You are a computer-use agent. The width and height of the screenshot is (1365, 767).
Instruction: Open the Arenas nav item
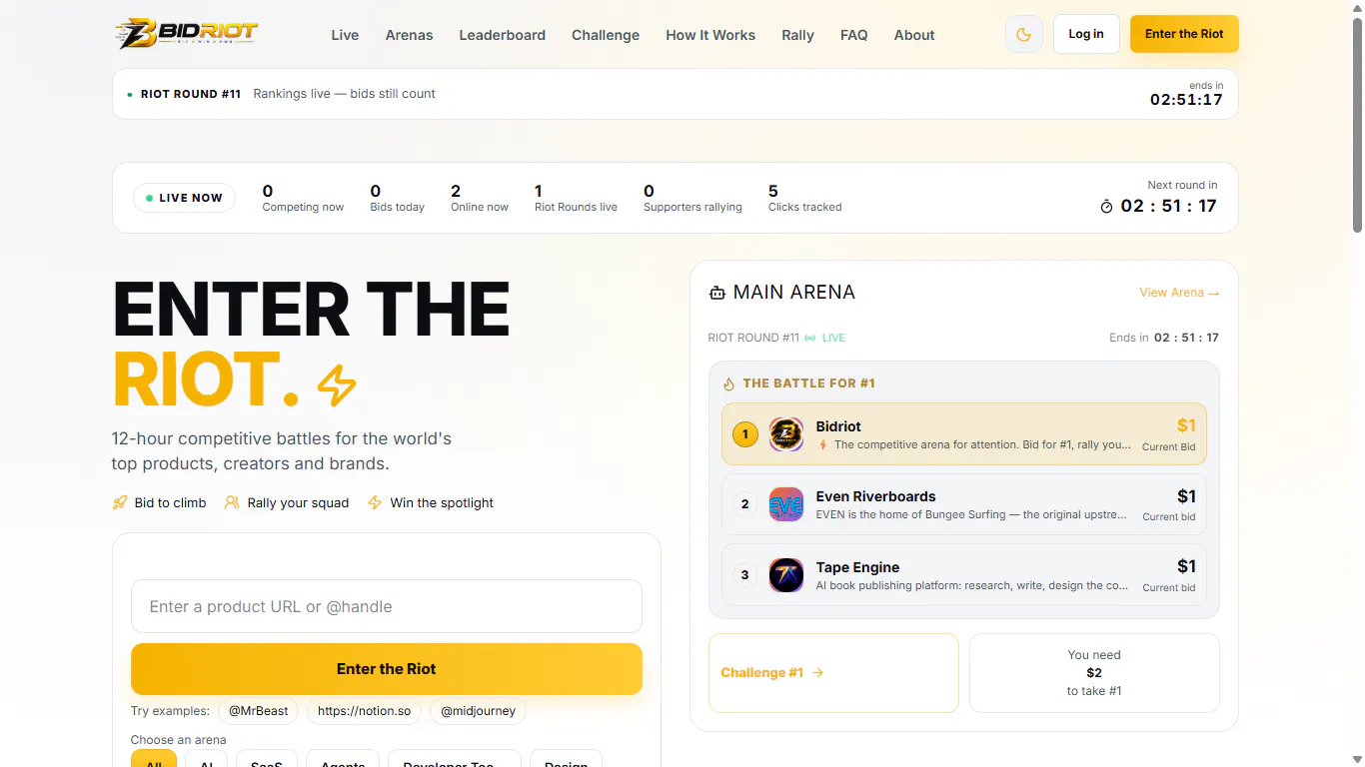(410, 35)
